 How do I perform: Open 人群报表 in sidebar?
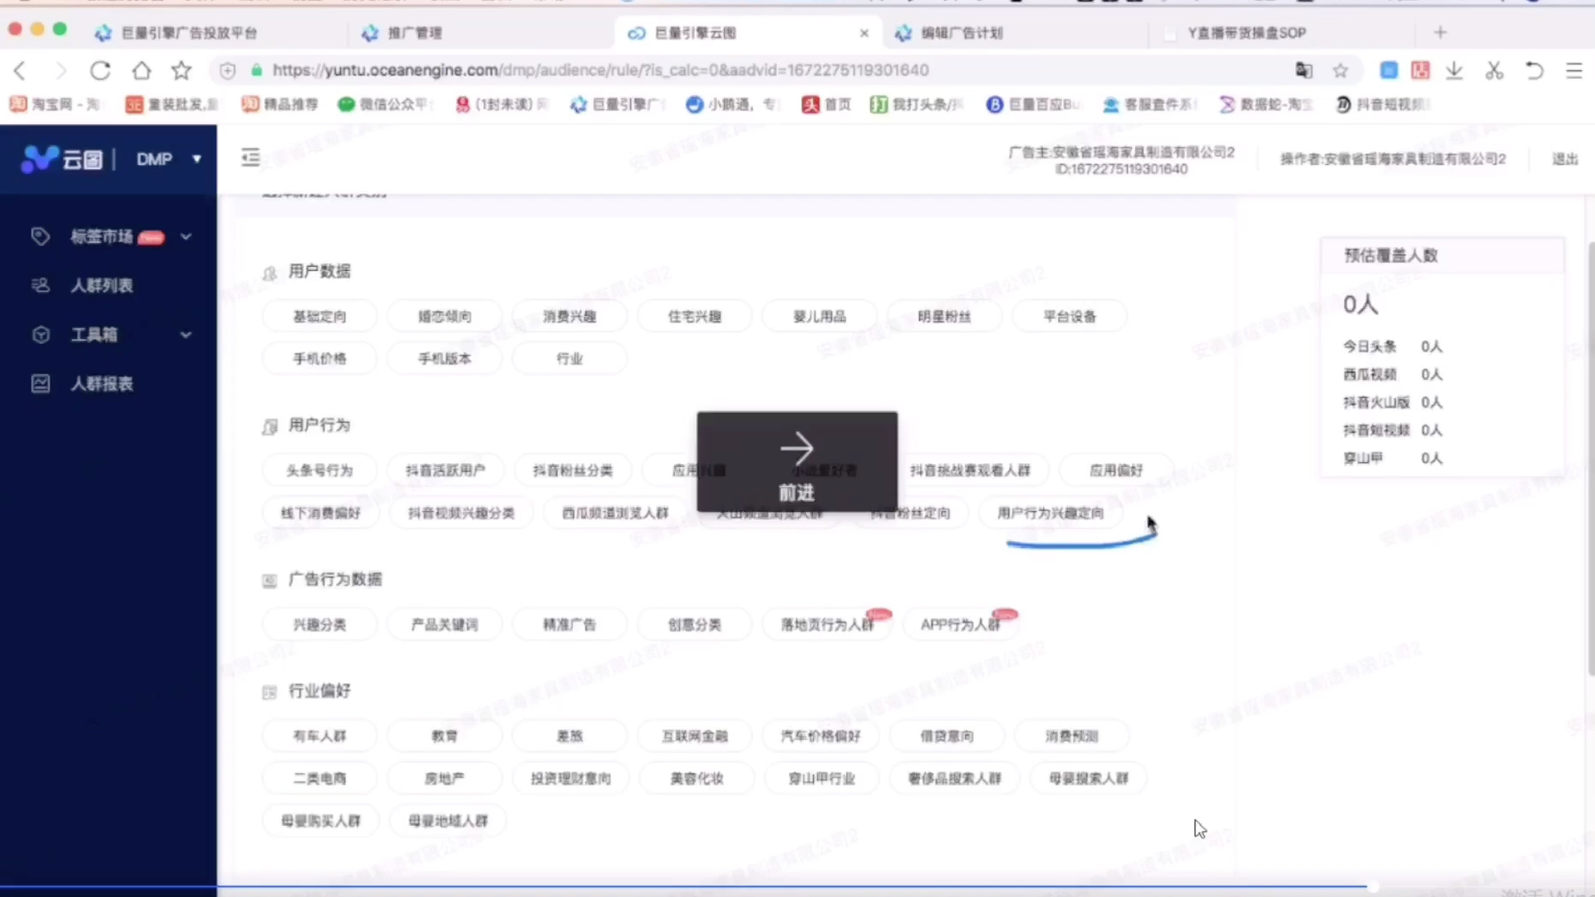tap(101, 383)
